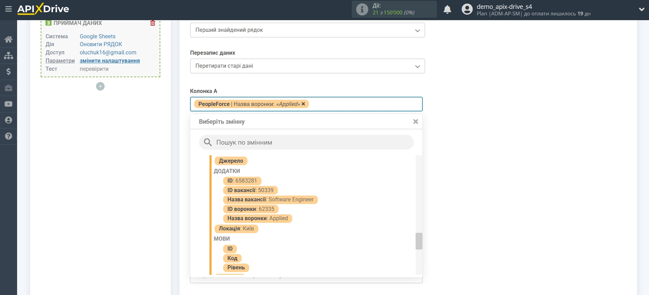The image size is (649, 295).
Task: Click the 'МОВИ' group heading
Action: click(x=222, y=239)
